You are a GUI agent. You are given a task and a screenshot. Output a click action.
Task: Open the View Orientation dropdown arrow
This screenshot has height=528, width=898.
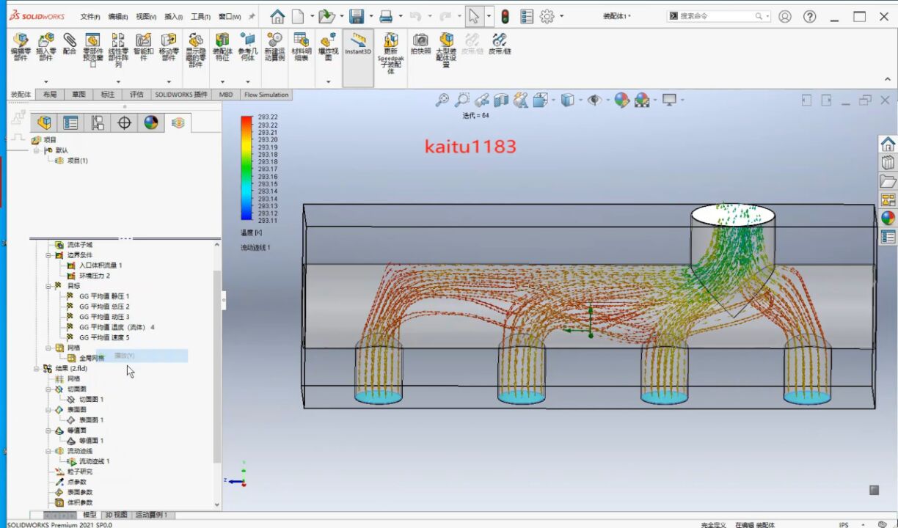click(553, 100)
